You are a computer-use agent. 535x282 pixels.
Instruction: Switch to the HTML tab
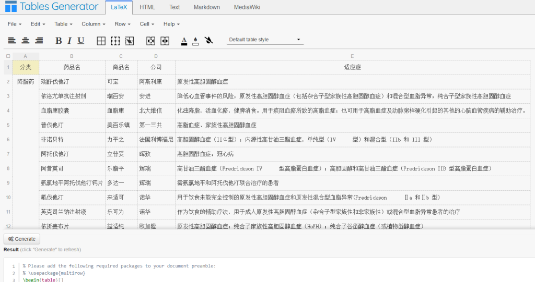tap(147, 7)
